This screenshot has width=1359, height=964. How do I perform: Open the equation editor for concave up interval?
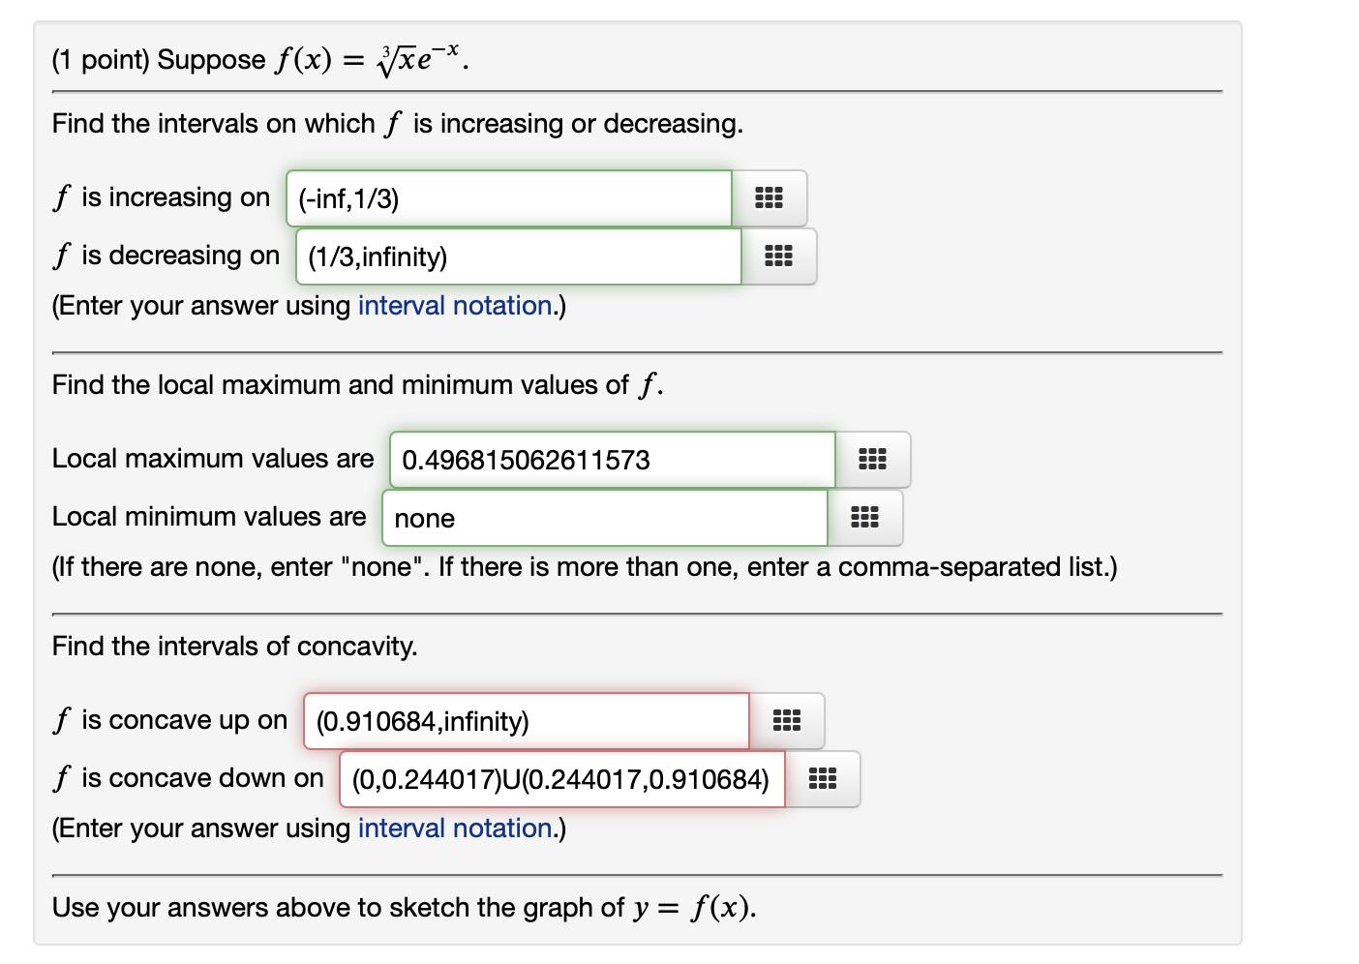pyautogui.click(x=787, y=720)
